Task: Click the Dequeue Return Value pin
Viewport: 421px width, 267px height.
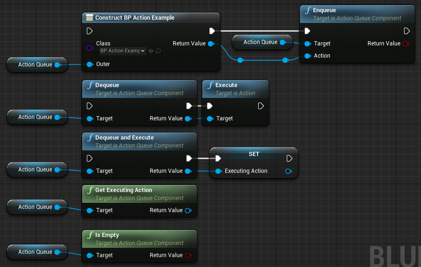Action: 188,119
